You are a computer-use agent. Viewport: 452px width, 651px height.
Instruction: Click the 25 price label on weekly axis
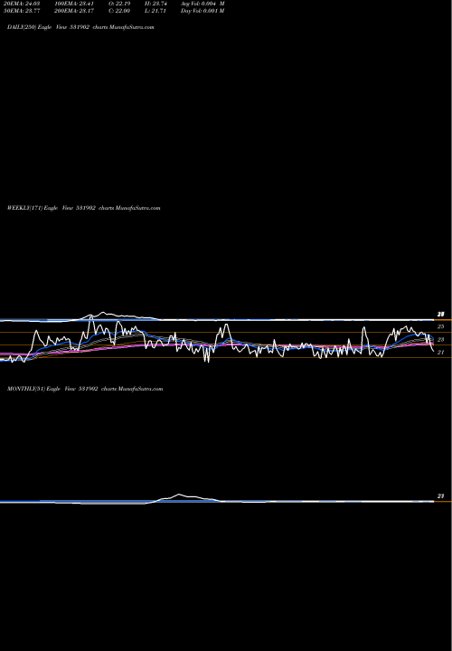pyautogui.click(x=441, y=326)
